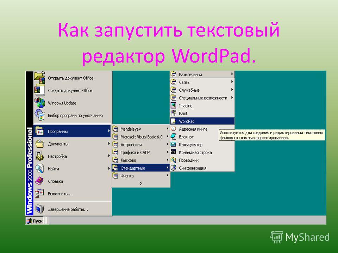Viewport: 338px width, 253px height.
Task: Click the Синхронизация label text
Action: coord(193,168)
